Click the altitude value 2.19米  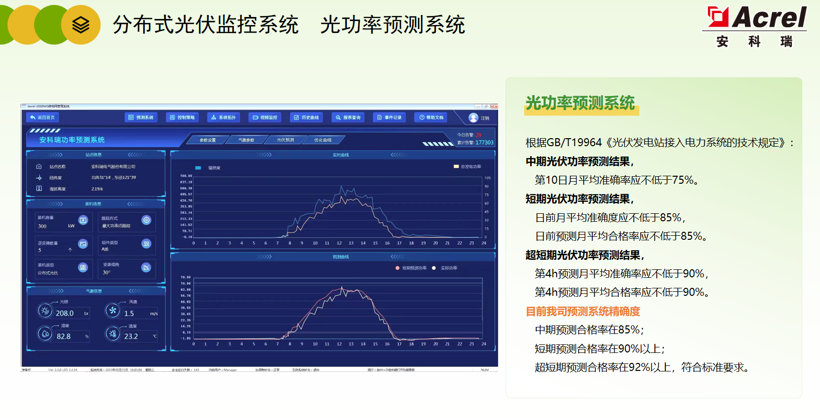(x=97, y=189)
